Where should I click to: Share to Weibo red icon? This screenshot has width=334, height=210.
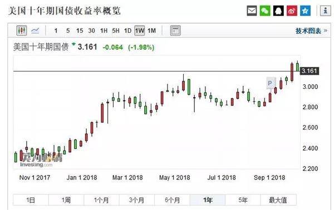(292, 11)
